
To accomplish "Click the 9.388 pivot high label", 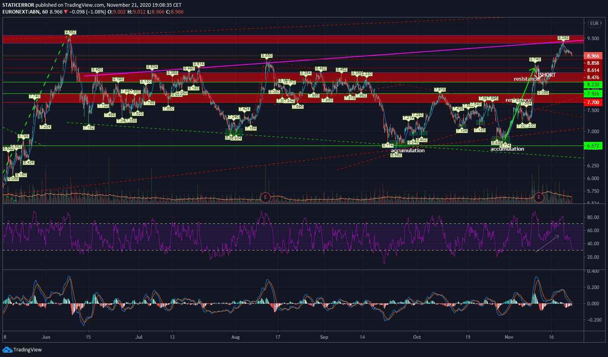I will pos(563,38).
